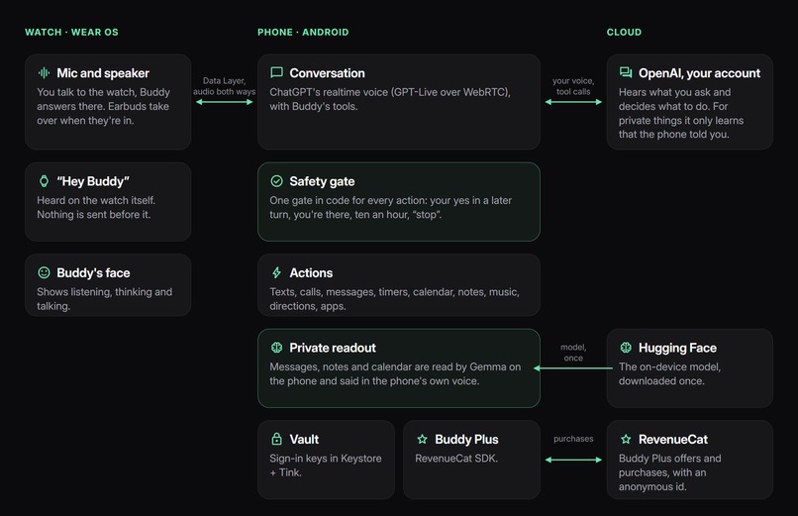This screenshot has width=798, height=516.
Task: Click the chat bubble icon beside Conversation
Action: pyautogui.click(x=276, y=72)
